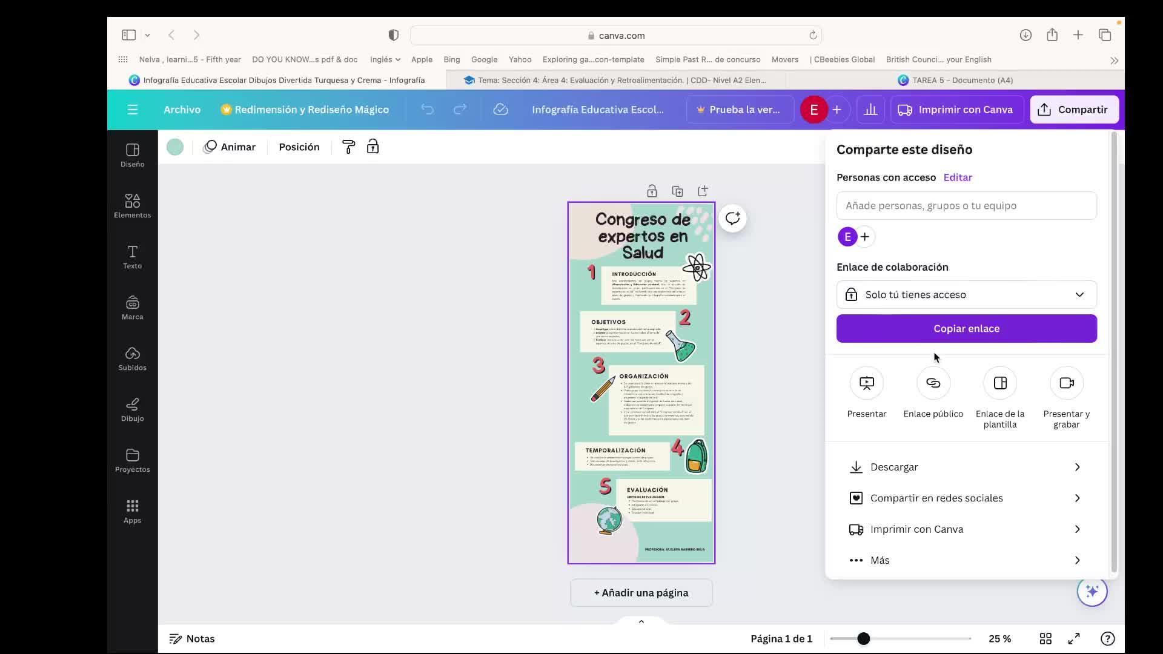Select the Dibujo drawing tool
Image resolution: width=1163 pixels, height=654 pixels.
132,409
